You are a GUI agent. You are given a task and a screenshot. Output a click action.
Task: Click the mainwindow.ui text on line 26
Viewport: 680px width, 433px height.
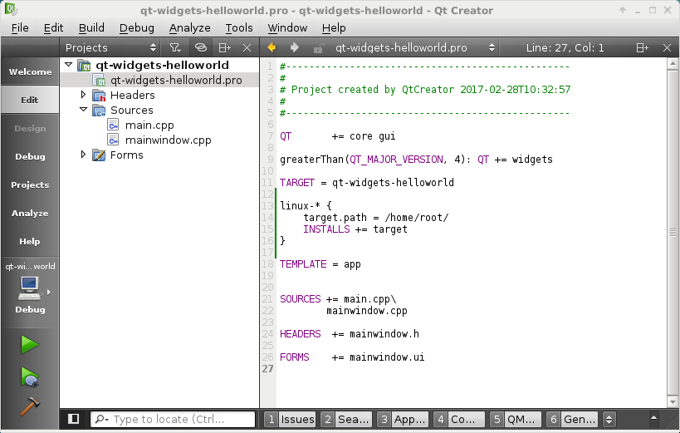coord(387,357)
